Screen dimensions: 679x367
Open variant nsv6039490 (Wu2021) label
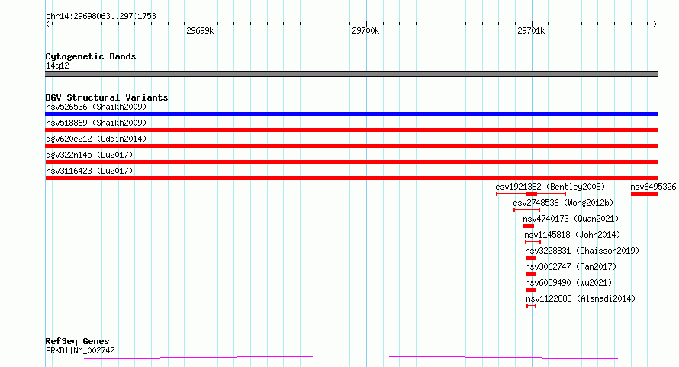[x=568, y=282]
